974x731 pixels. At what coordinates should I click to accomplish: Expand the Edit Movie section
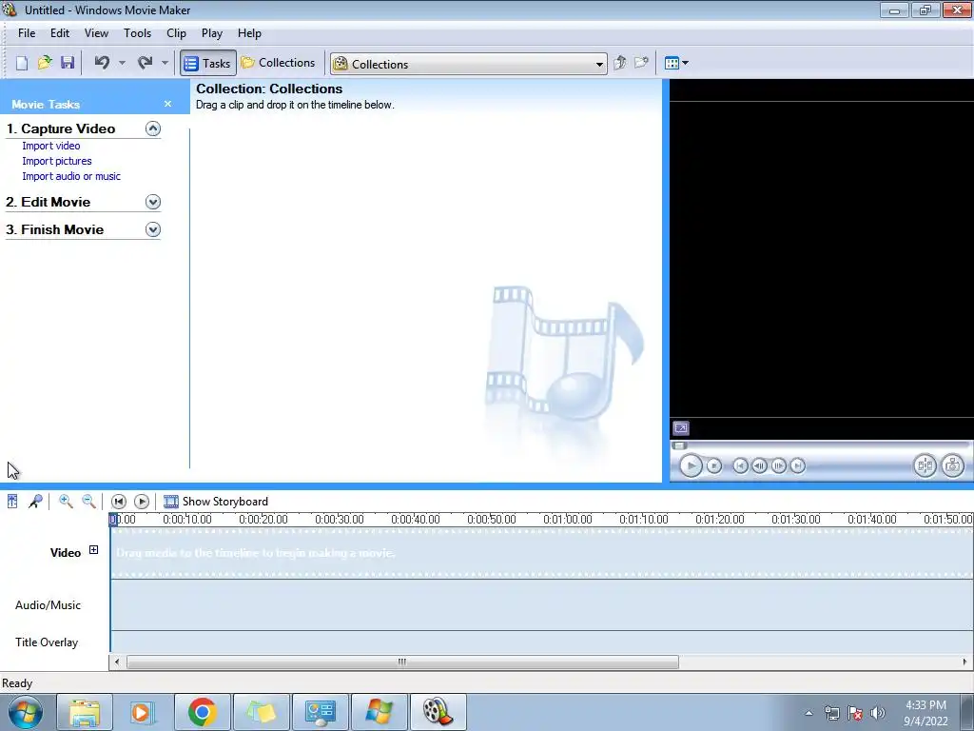pyautogui.click(x=153, y=202)
